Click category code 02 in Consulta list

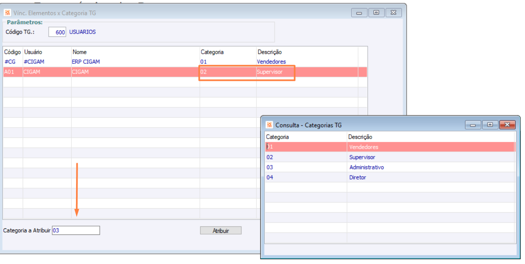270,157
